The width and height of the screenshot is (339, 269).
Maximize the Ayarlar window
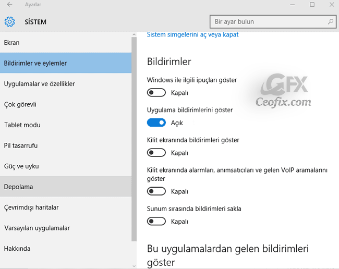click(x=312, y=5)
